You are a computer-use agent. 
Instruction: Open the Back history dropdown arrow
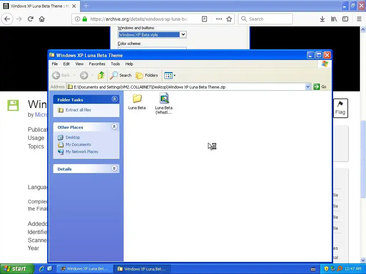pos(74,75)
